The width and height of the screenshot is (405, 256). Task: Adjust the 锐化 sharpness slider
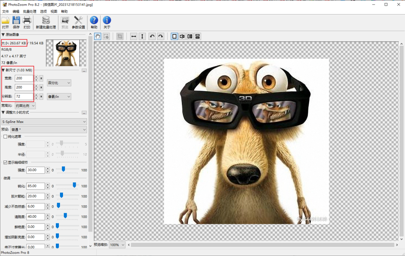click(74, 185)
